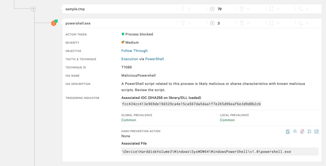This screenshot has height=166, width=326.
Task: Collapse the powershell.exe process row
Action: coord(192,23)
